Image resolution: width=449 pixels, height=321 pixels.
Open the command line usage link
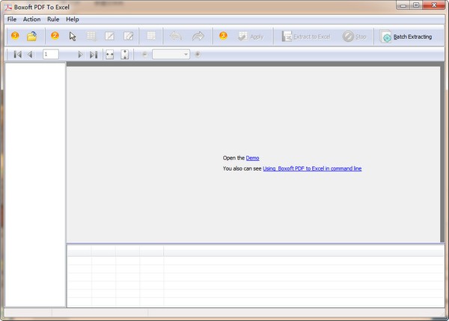click(312, 168)
